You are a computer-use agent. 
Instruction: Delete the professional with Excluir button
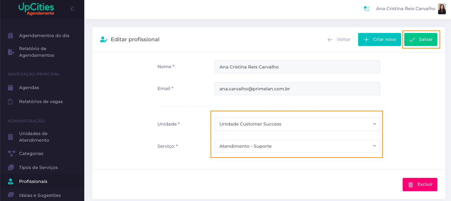pyautogui.click(x=420, y=185)
